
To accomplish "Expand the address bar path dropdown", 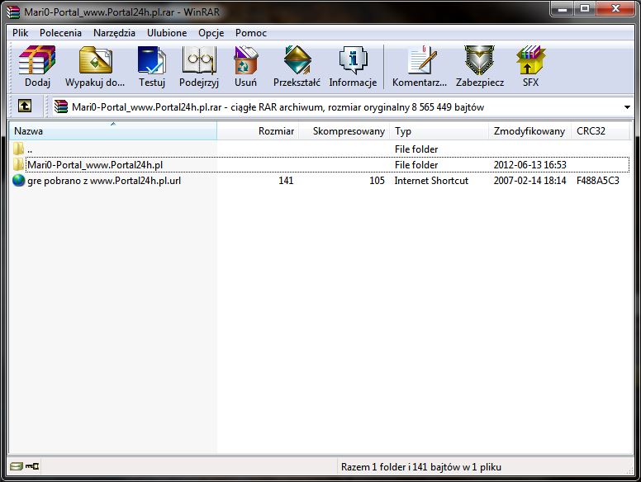I will [x=627, y=107].
